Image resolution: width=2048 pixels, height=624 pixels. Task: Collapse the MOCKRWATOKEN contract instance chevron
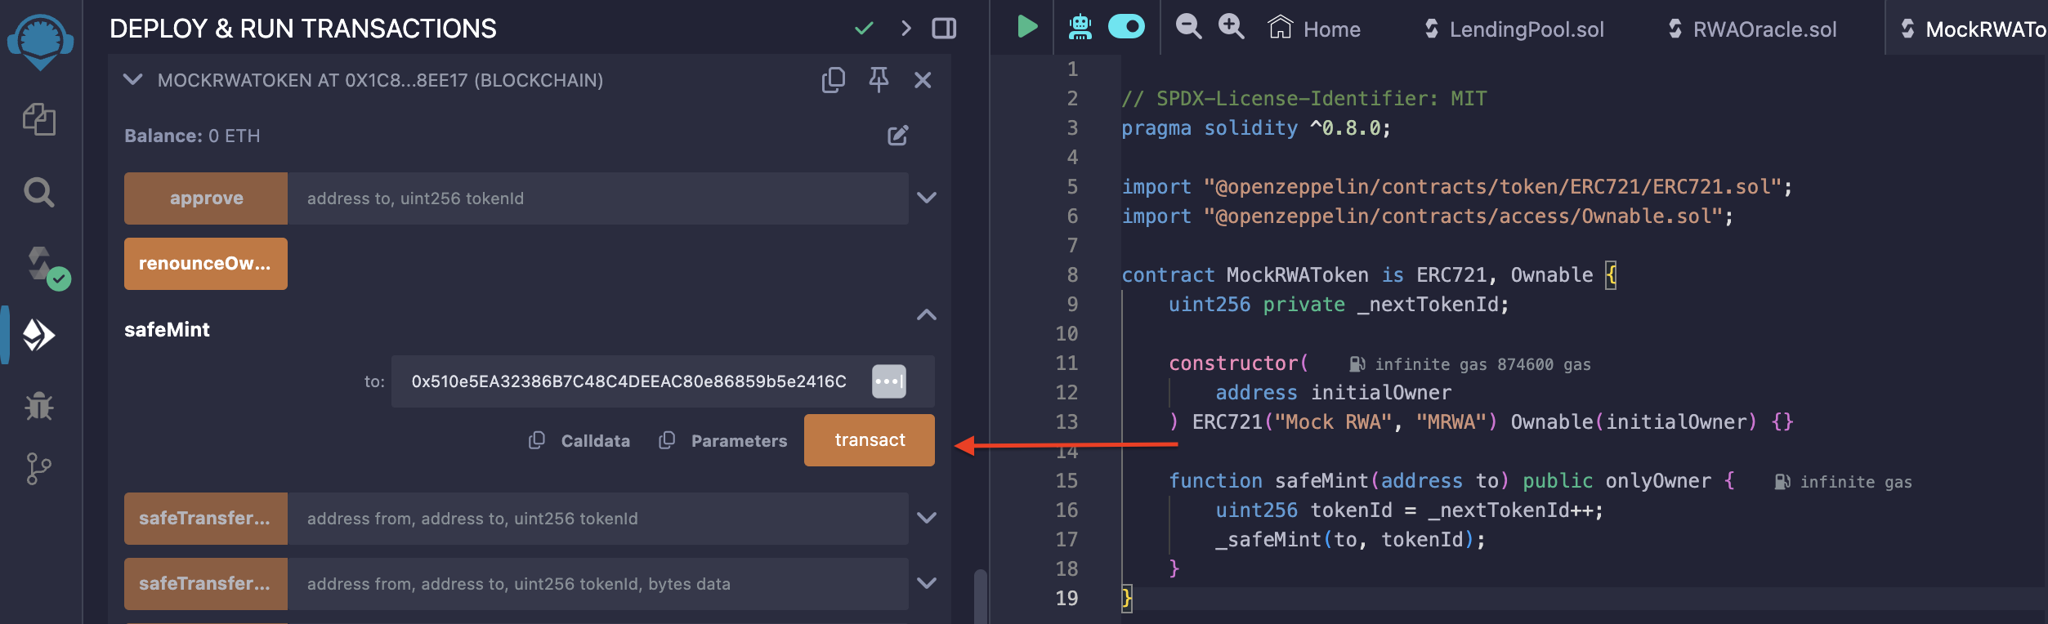132,79
